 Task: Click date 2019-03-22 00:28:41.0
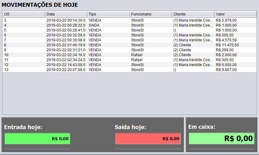click(x=66, y=30)
